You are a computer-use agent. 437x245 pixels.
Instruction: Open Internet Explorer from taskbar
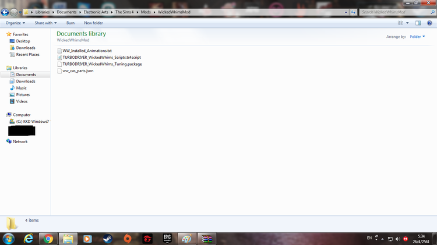click(29, 239)
